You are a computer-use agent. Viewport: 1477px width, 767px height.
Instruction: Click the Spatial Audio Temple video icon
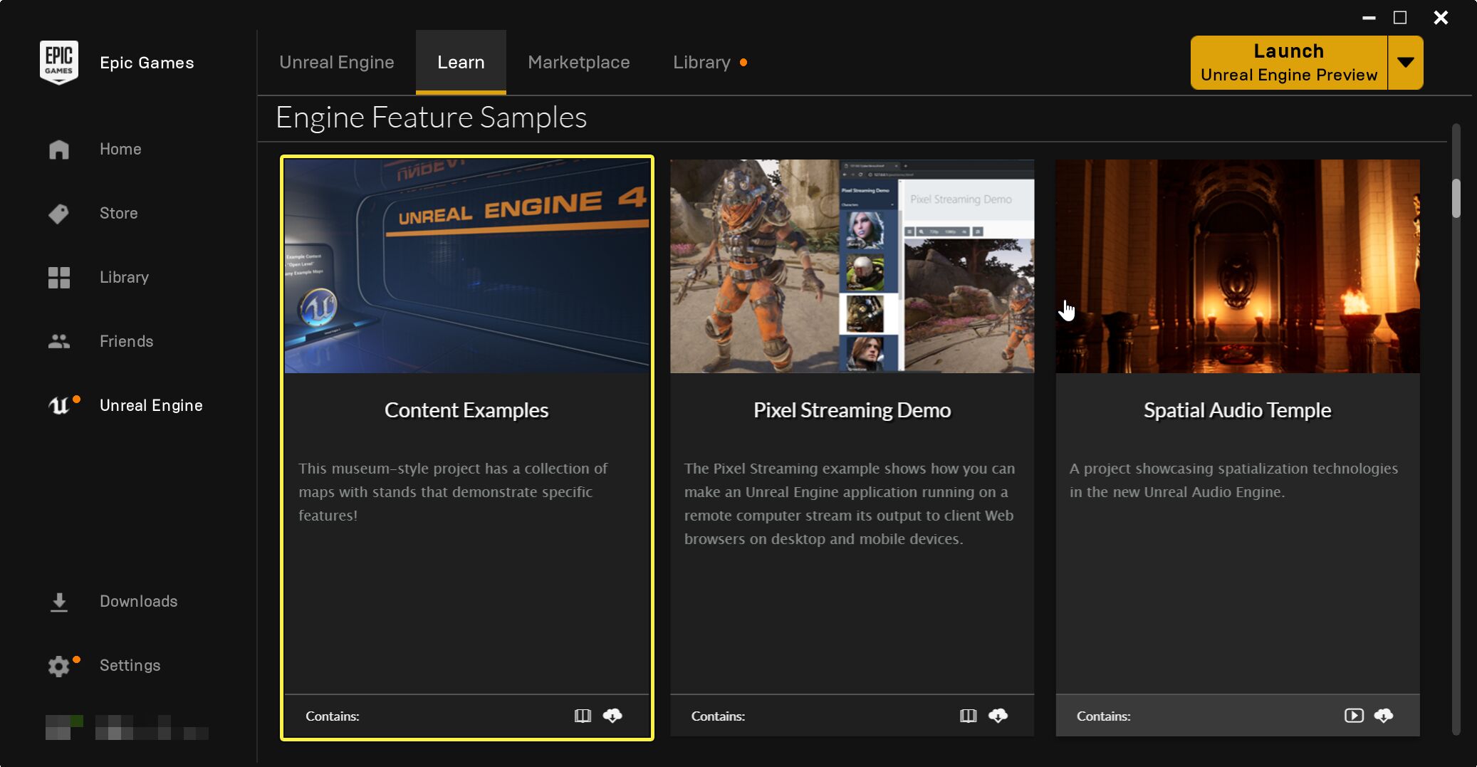[1353, 716]
